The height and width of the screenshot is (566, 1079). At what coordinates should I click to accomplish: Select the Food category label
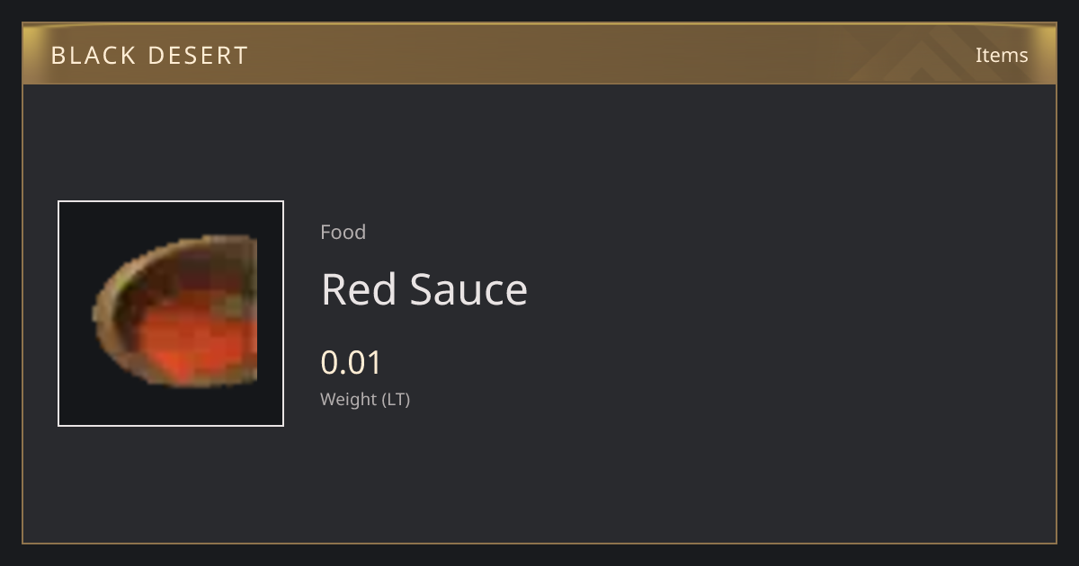[x=343, y=232]
